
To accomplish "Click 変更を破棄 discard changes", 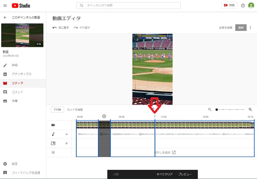I will point(226,28).
